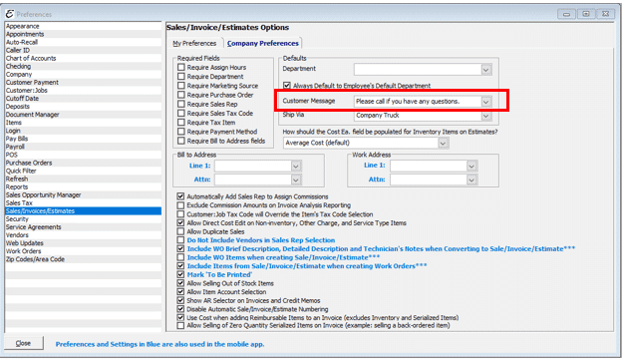Image resolution: width=624 pixels, height=360 pixels.
Task: Toggle Require Bill to Address fields
Action: [x=181, y=141]
